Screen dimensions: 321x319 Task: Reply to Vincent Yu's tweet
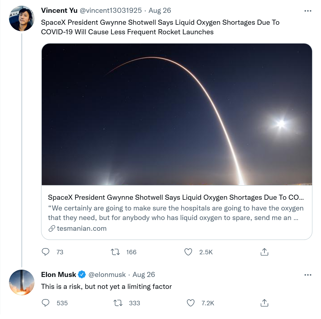click(x=46, y=252)
